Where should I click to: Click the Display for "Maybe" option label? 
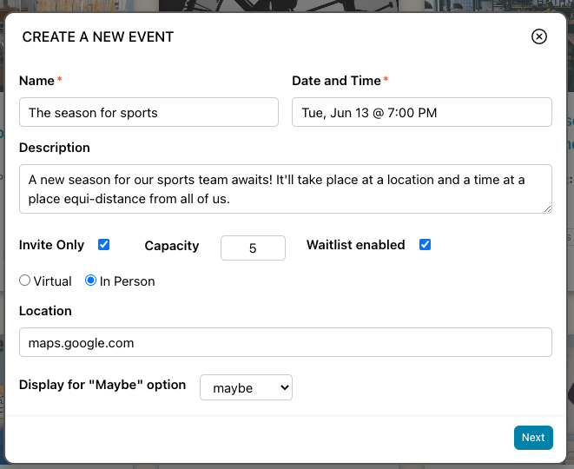102,385
